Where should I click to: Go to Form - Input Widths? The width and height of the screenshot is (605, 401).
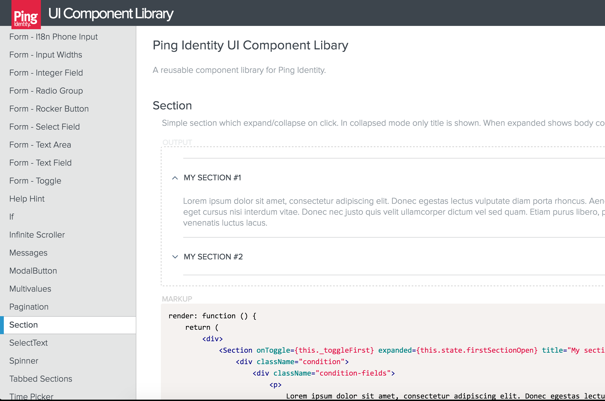(x=46, y=55)
